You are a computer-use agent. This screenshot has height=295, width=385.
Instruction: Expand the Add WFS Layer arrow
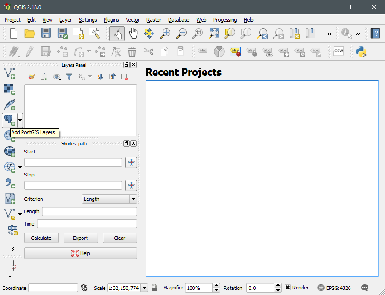click(x=20, y=167)
